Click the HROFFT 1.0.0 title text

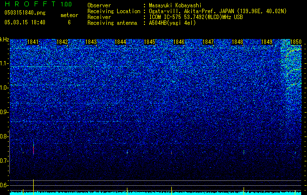38,4
